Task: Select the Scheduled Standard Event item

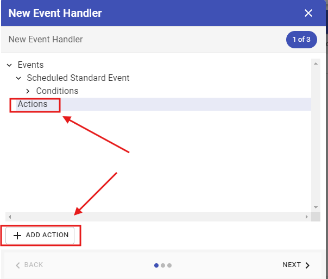Action: pos(78,78)
